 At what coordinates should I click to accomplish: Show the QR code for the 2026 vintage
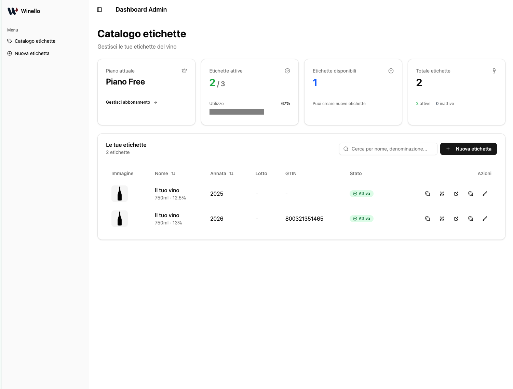[x=442, y=218]
